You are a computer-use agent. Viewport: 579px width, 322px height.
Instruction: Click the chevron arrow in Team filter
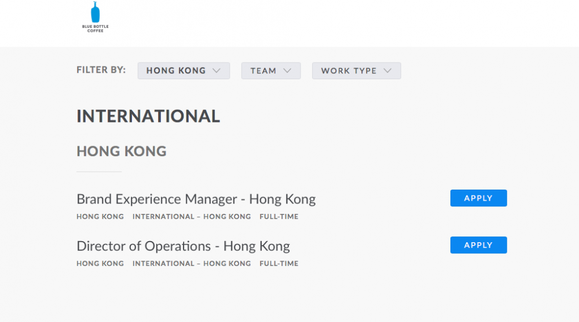pos(287,71)
